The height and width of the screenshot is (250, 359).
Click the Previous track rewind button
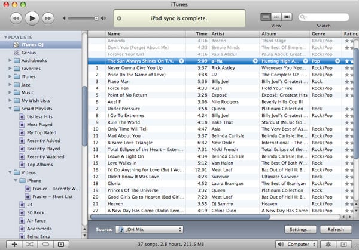click(16, 18)
